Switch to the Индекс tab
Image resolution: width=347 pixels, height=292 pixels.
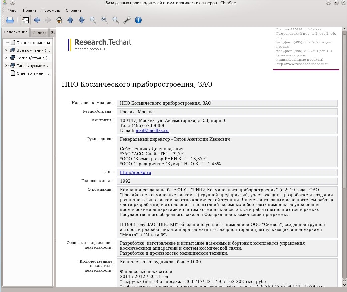click(39, 33)
